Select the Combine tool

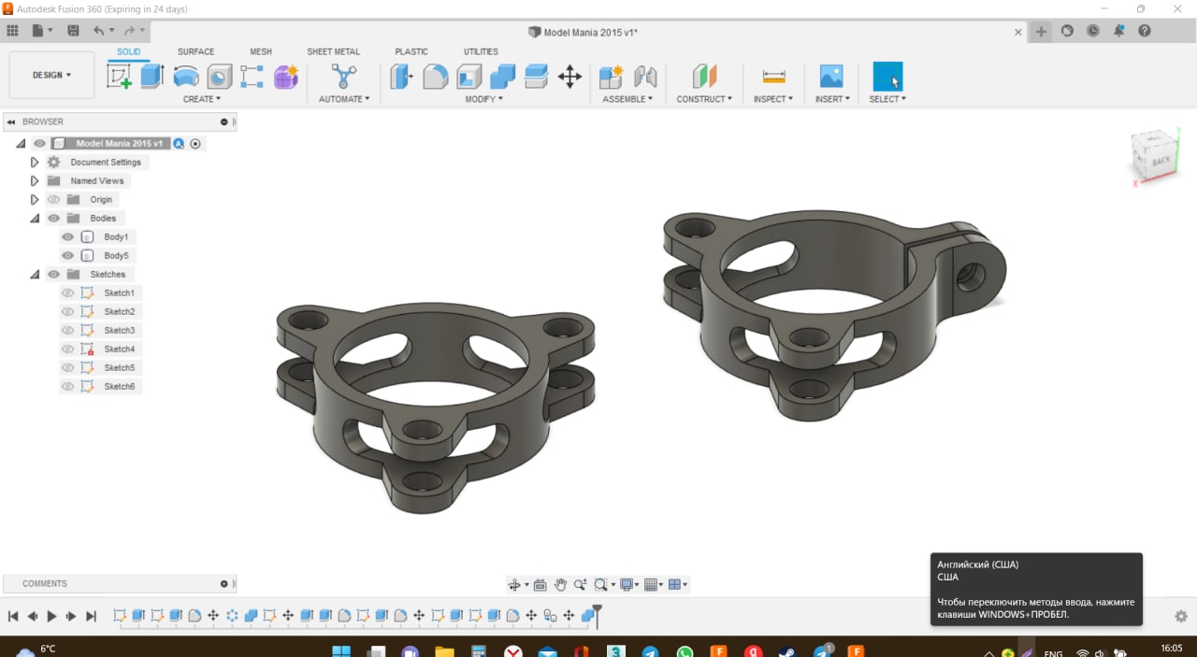[502, 77]
